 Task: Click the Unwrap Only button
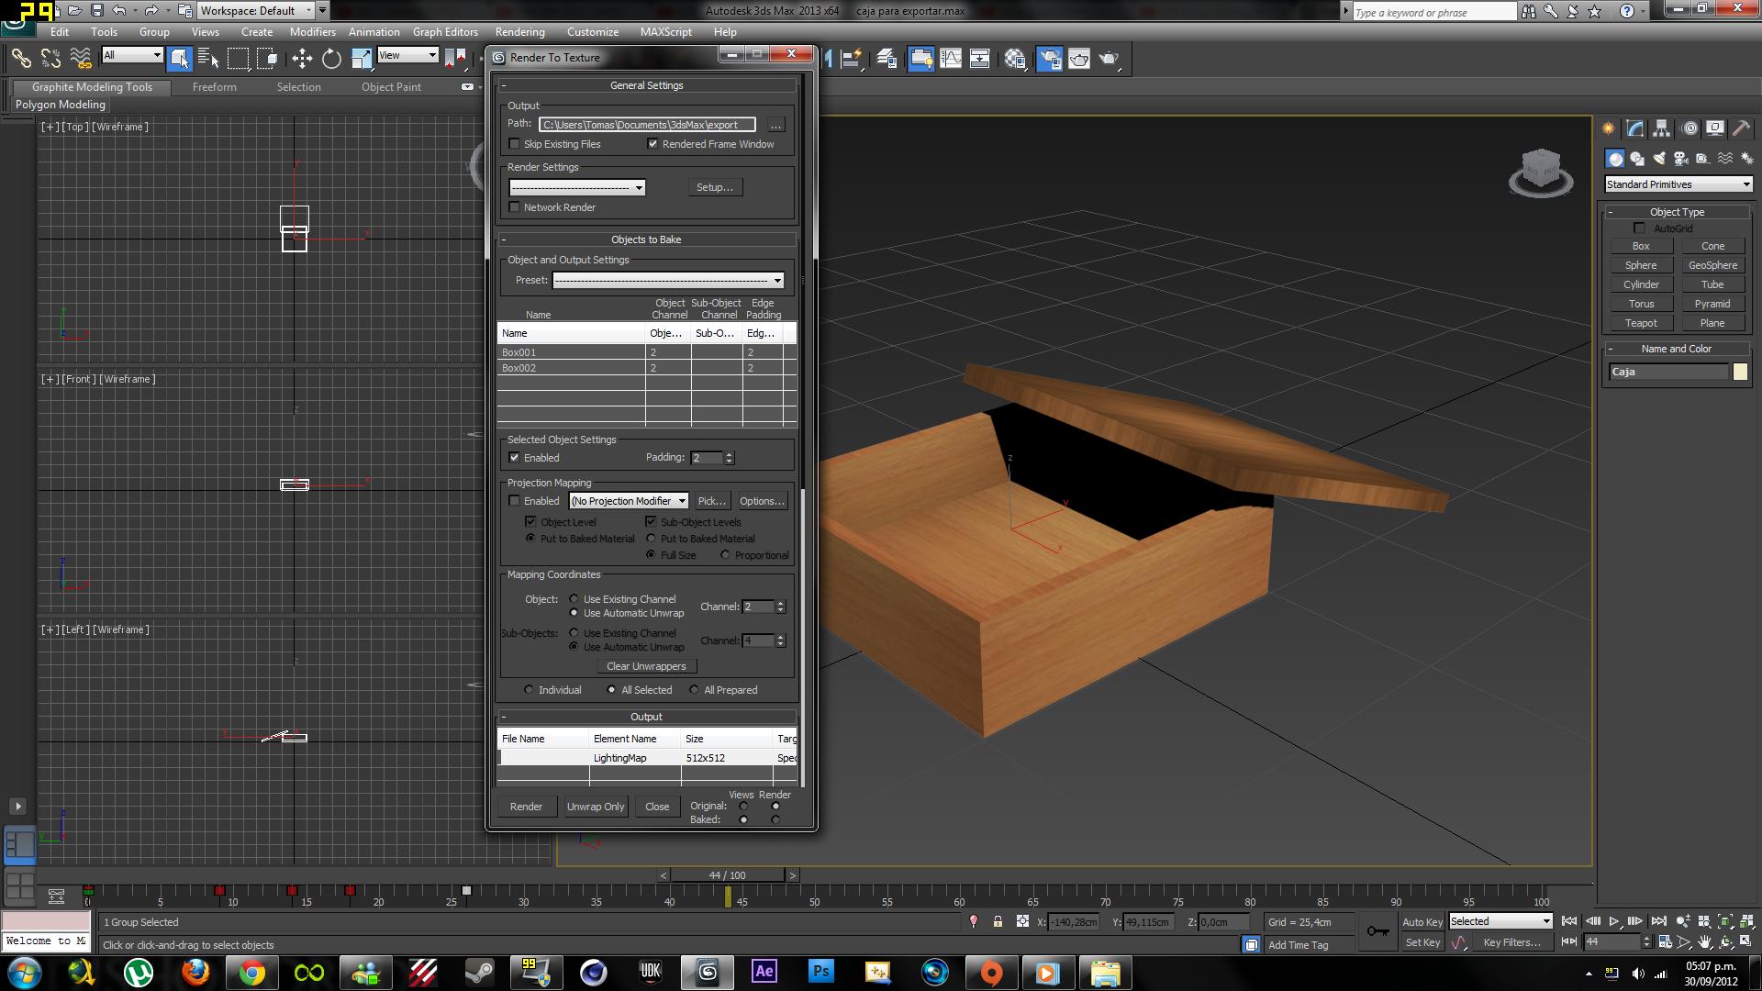595,807
